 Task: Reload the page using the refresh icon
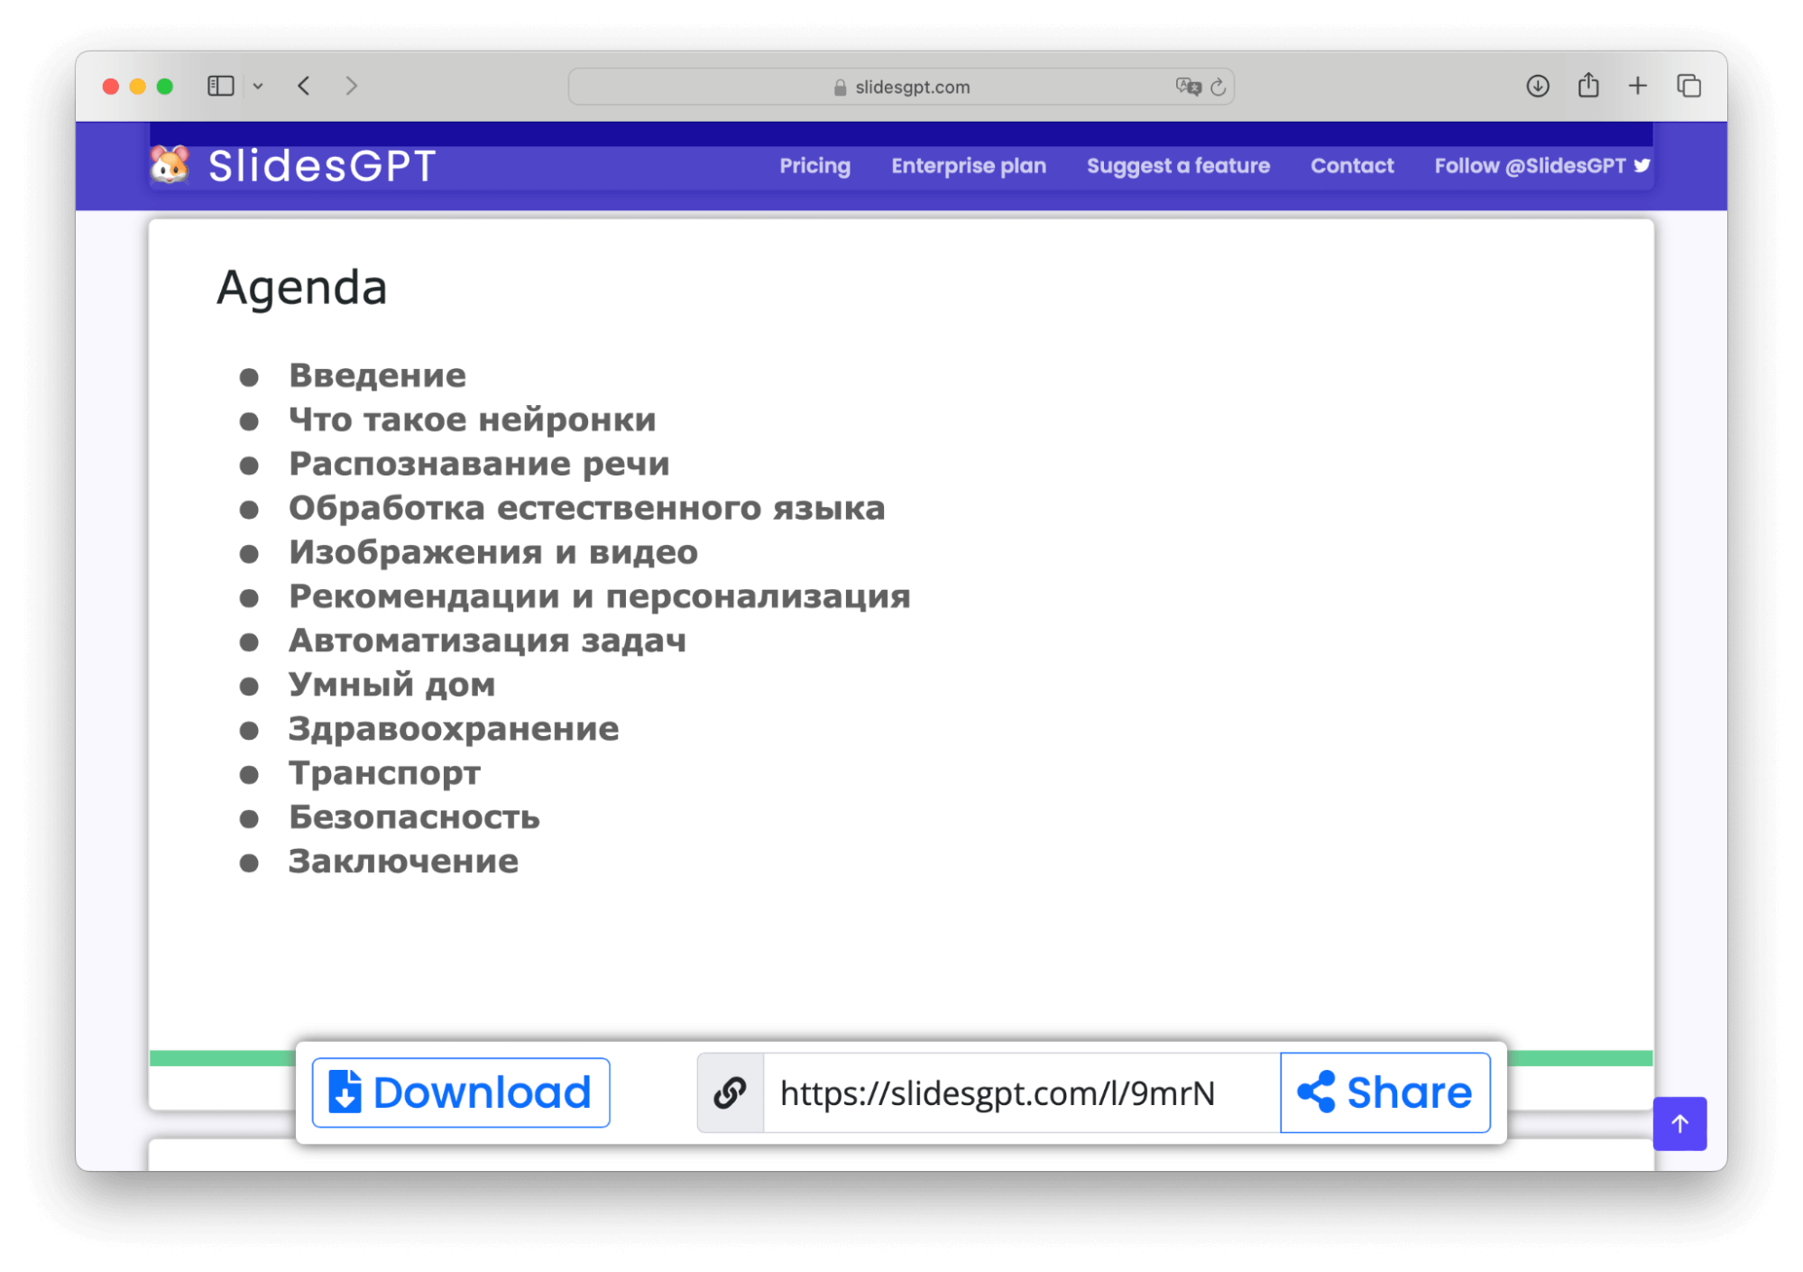(x=1218, y=87)
